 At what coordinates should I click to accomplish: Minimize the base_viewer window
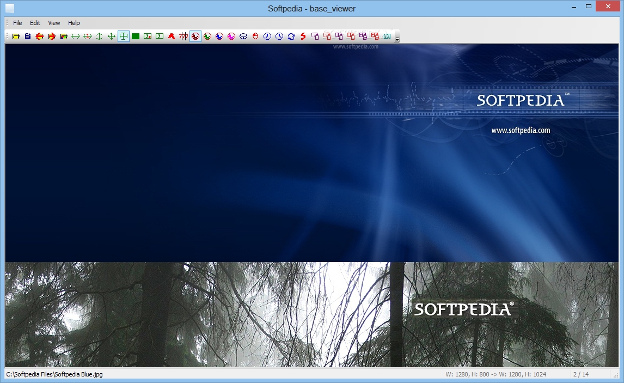(574, 7)
